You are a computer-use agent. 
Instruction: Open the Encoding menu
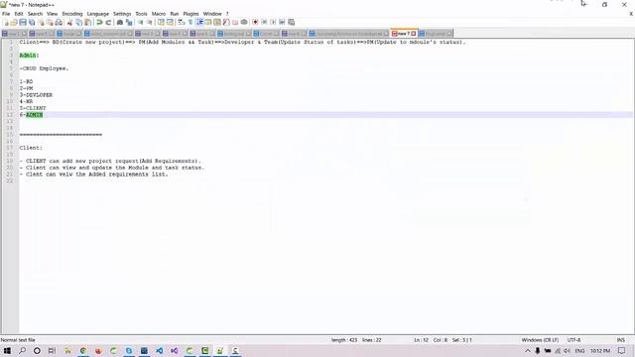click(72, 14)
